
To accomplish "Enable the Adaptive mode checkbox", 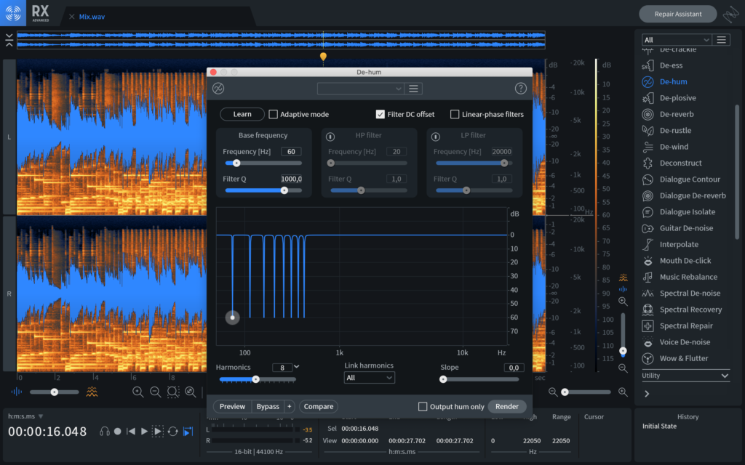I will [x=274, y=114].
